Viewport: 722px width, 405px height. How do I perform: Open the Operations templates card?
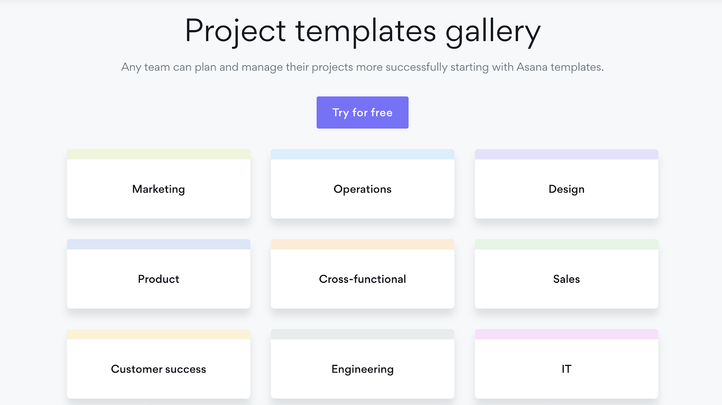point(362,184)
